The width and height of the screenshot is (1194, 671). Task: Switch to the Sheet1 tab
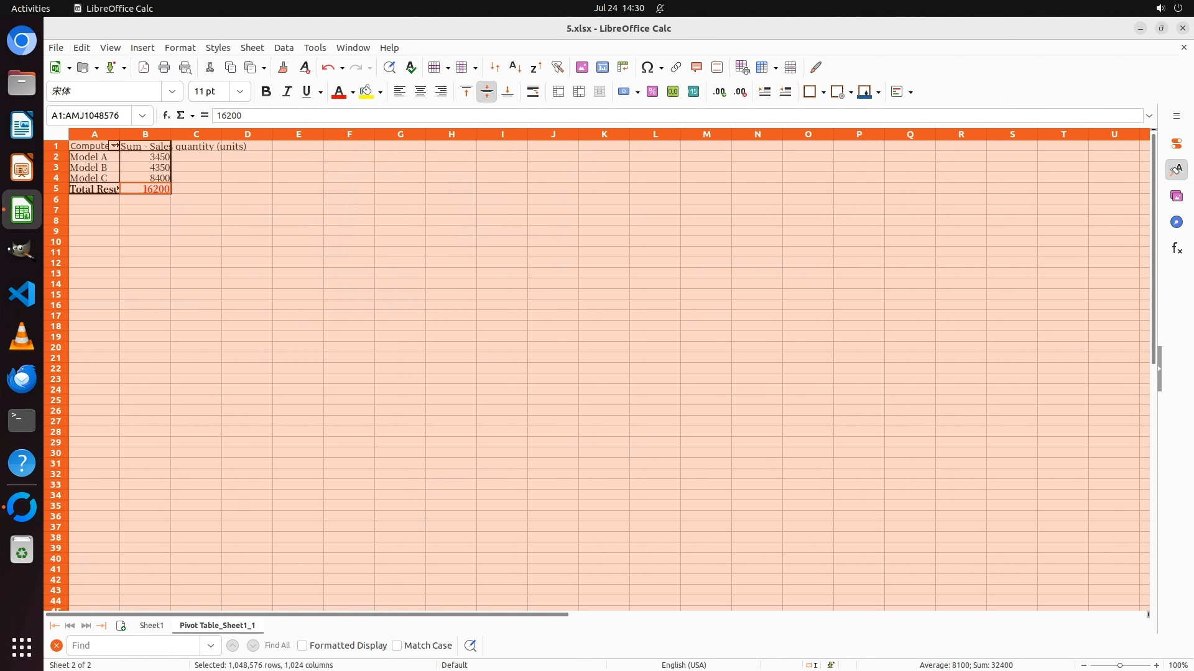[x=151, y=625]
